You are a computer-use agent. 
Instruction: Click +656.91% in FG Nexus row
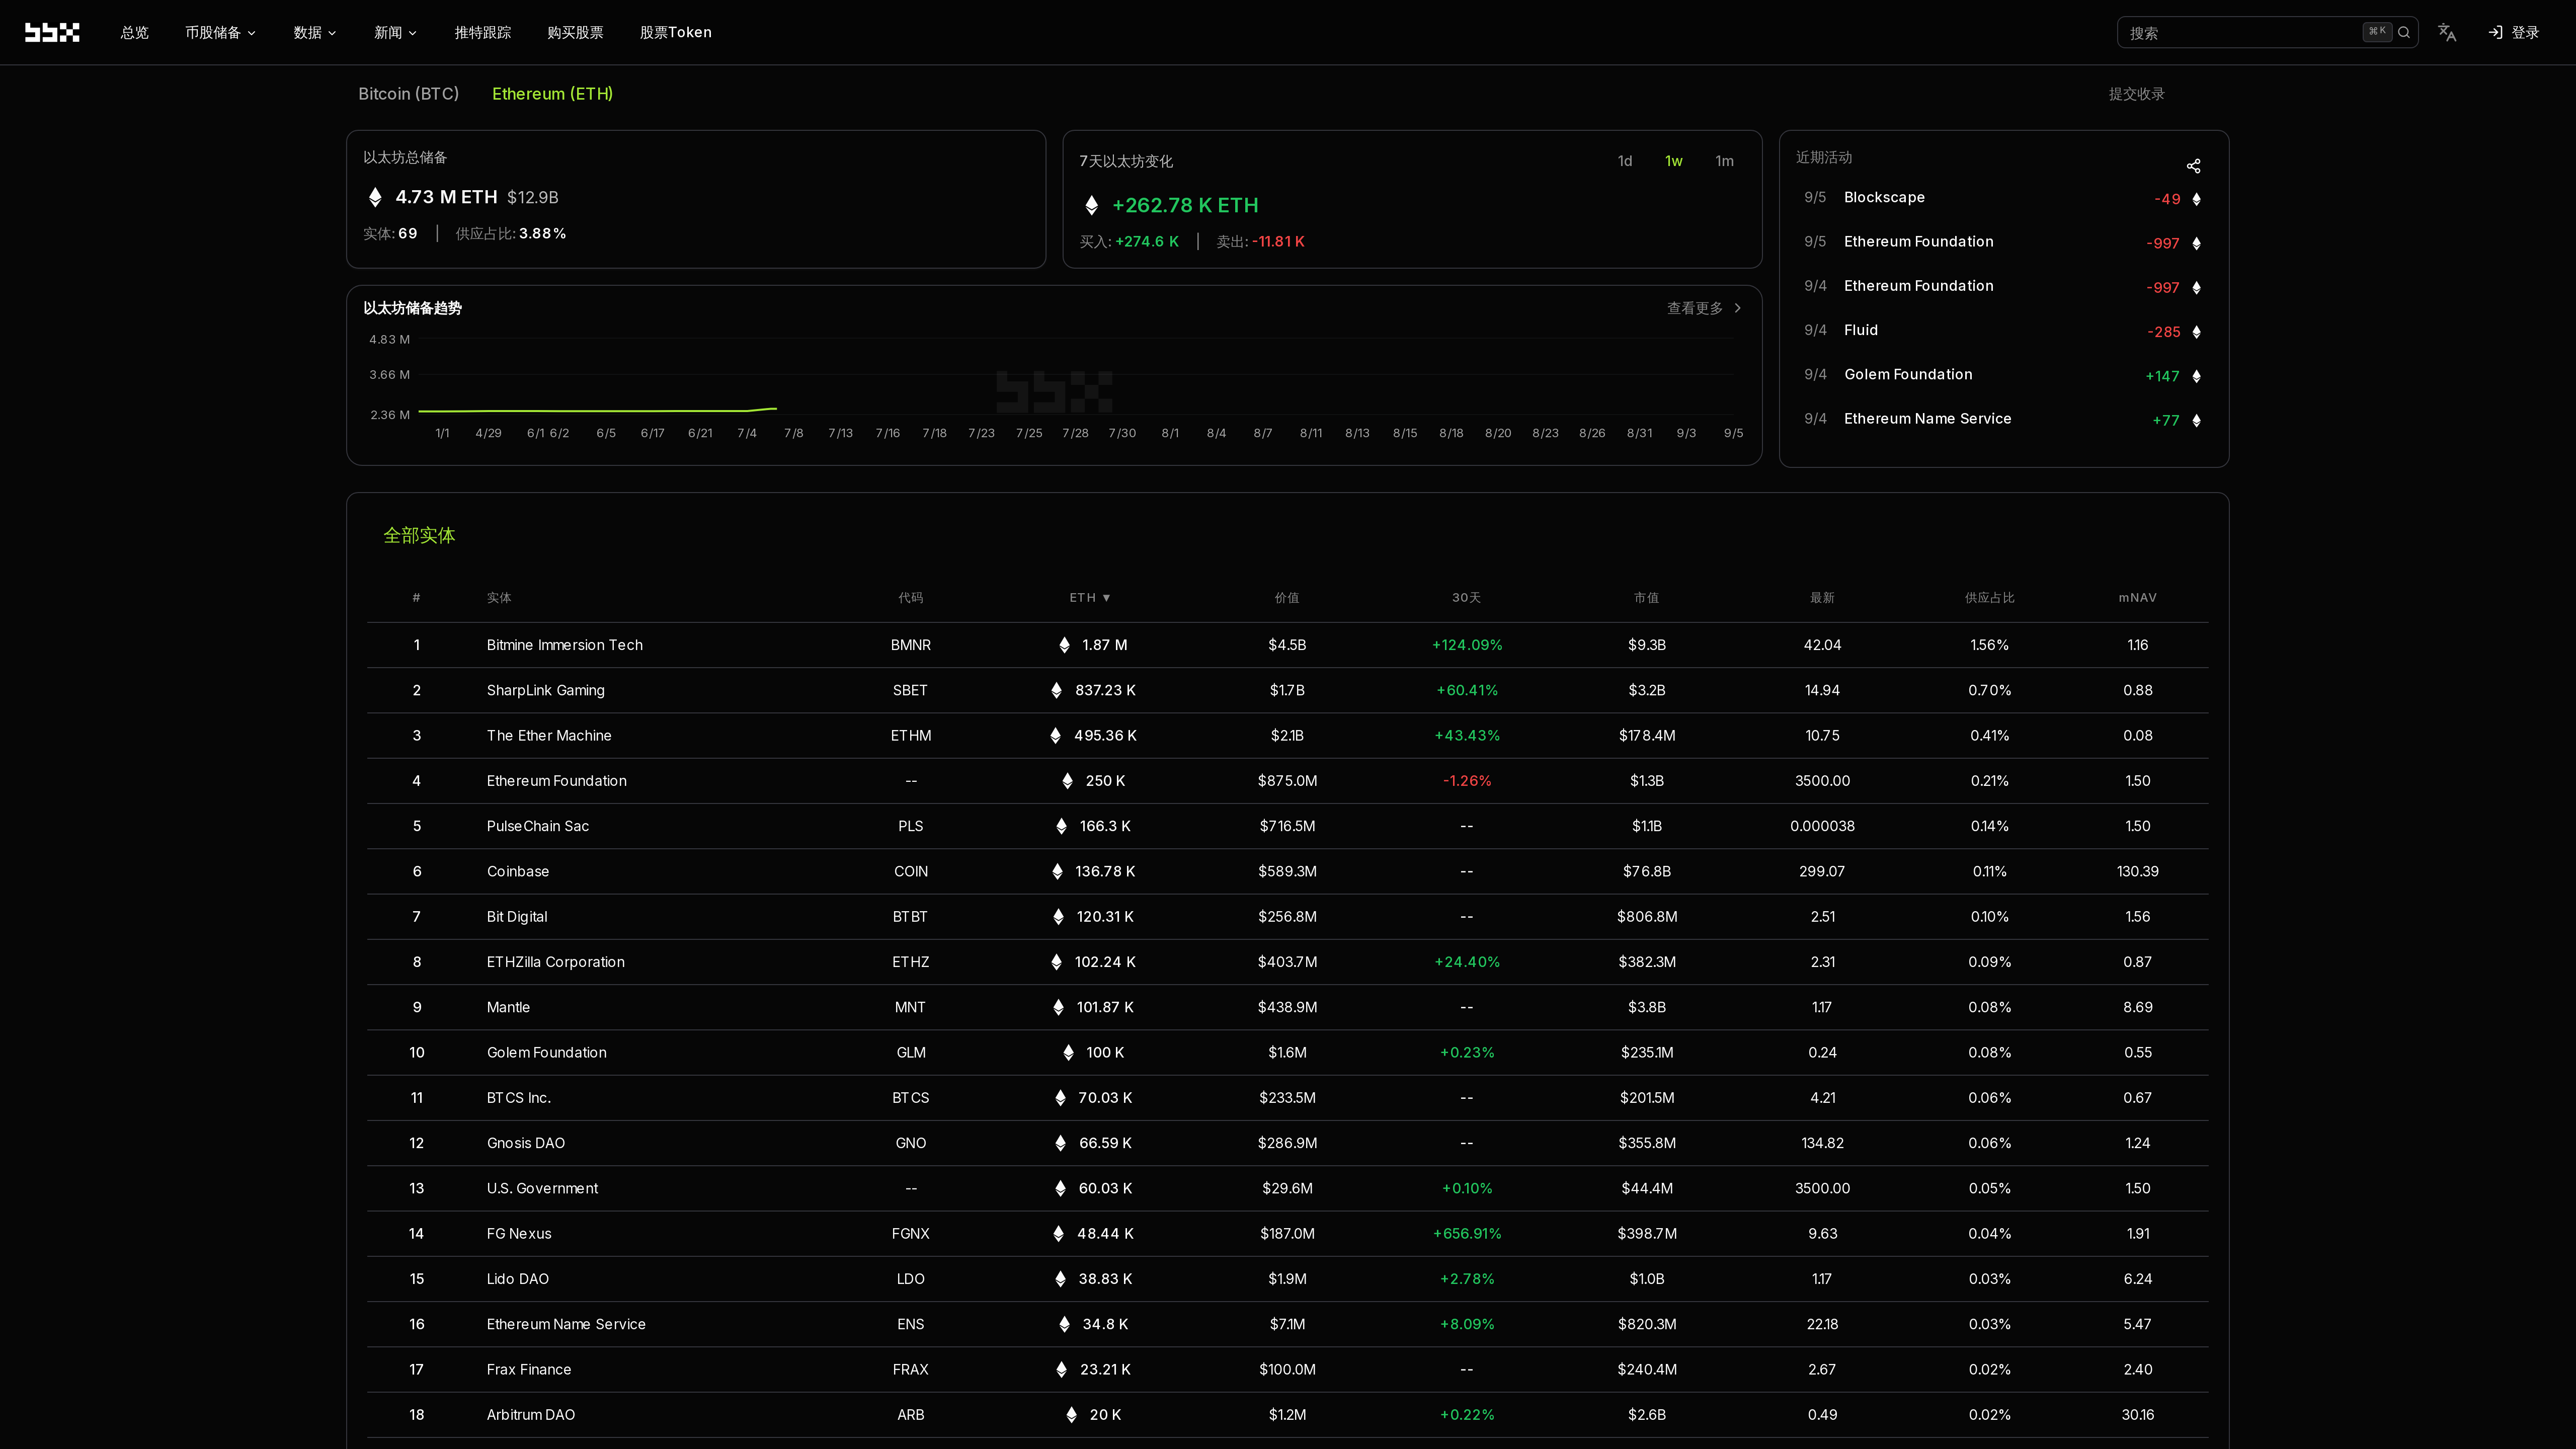click(1467, 1234)
